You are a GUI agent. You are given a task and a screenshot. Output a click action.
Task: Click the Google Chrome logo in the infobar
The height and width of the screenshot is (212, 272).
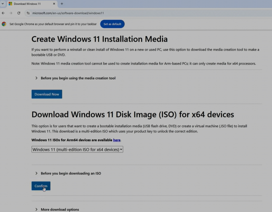point(4,24)
